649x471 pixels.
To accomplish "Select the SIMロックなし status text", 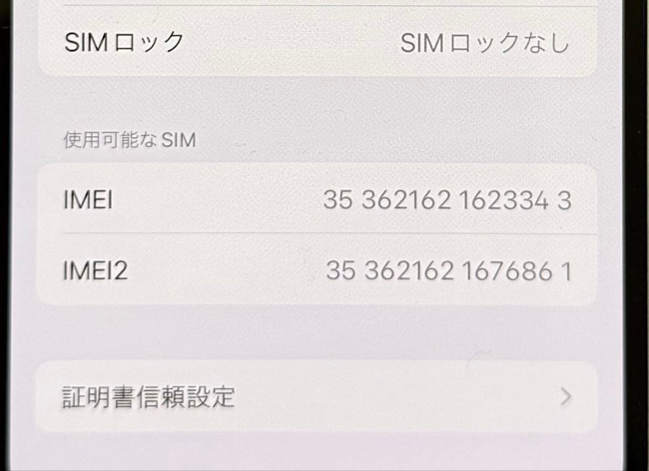I will (x=487, y=41).
